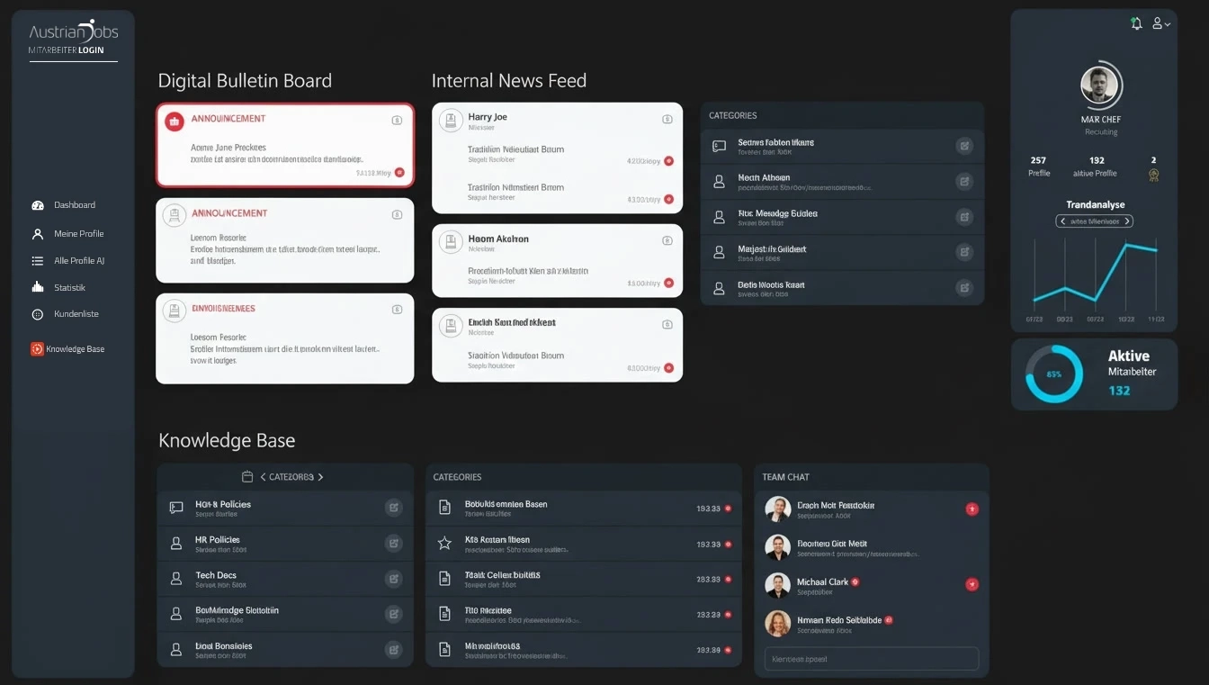Image resolution: width=1209 pixels, height=685 pixels.
Task: Click the Team Chat message input field
Action: click(871, 659)
